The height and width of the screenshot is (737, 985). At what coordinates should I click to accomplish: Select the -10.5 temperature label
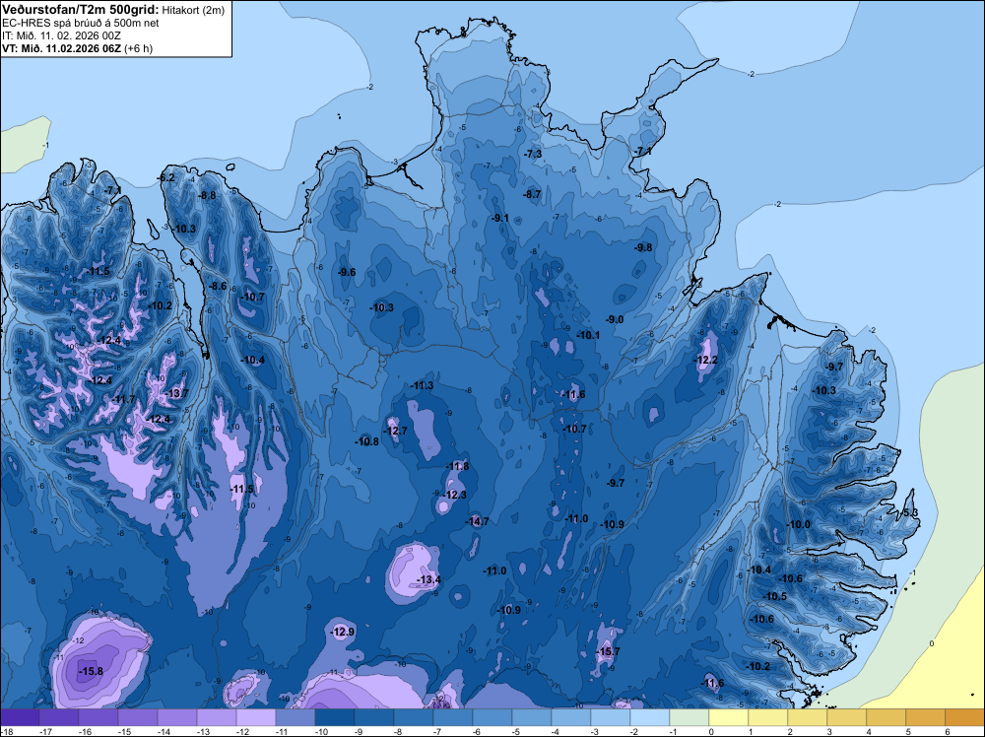pyautogui.click(x=774, y=596)
